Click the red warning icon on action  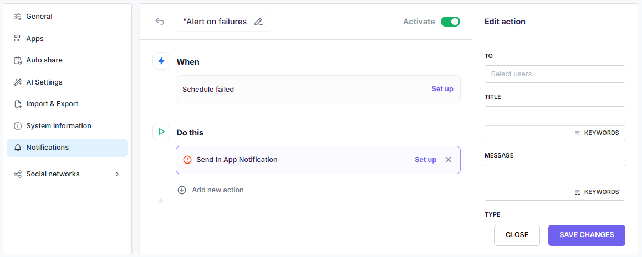(187, 160)
